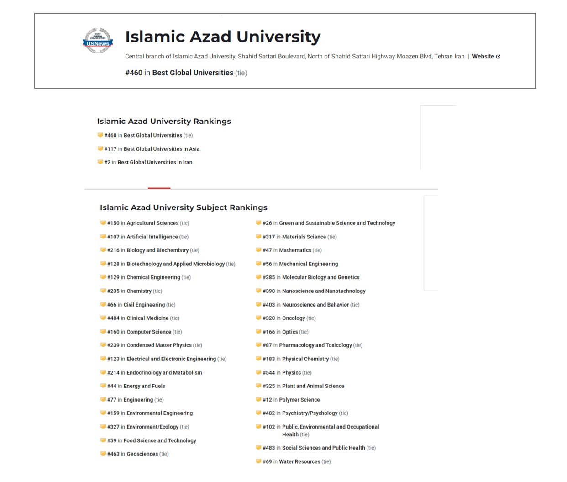This screenshot has width=567, height=482.
Task: Click medal icon next to Chemical Engineering
Action: coord(103,277)
